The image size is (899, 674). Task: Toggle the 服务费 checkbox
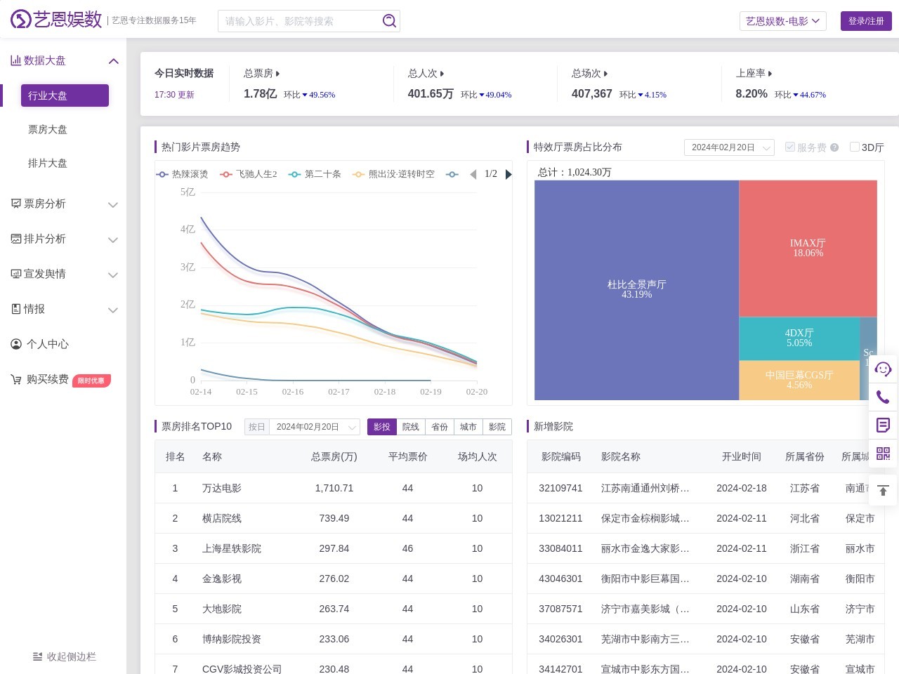pyautogui.click(x=790, y=147)
